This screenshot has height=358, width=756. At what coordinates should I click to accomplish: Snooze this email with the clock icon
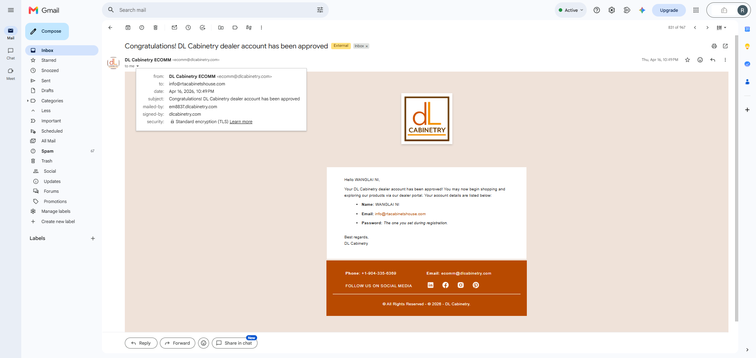coord(188,28)
